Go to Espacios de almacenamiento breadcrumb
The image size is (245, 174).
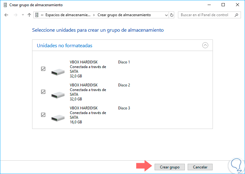(x=68, y=15)
